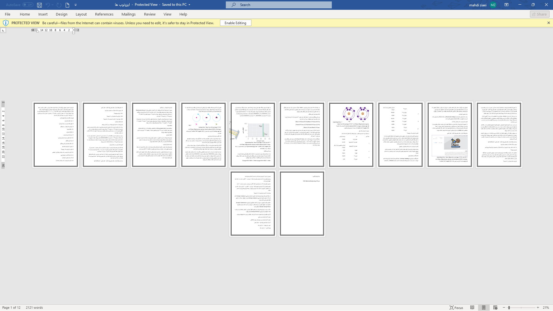The height and width of the screenshot is (311, 553).
Task: Open the Mailings ribbon tab
Action: 128,14
